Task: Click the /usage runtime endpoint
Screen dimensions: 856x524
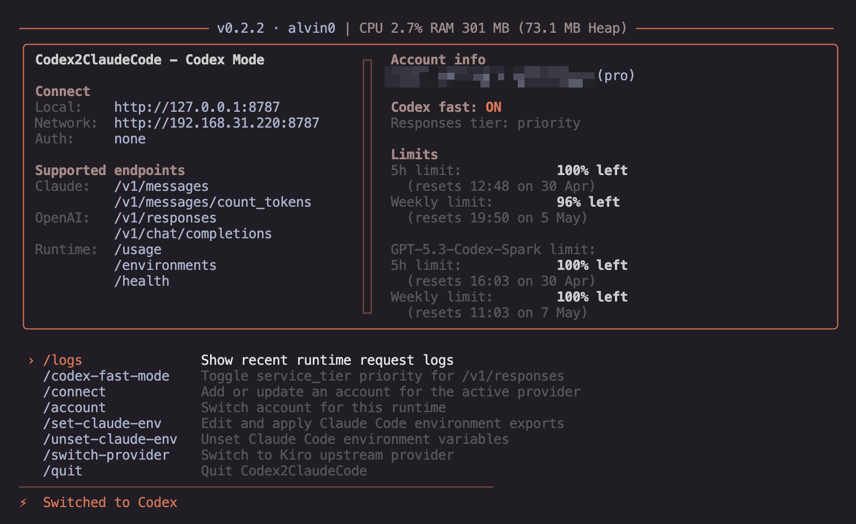Action: click(x=138, y=250)
